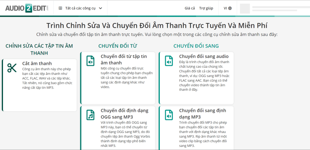310x150 pixels.
Task: Click the subtitle starting Chỉnh sửa và chuyển đổi tập tin
Action: click(x=157, y=35)
